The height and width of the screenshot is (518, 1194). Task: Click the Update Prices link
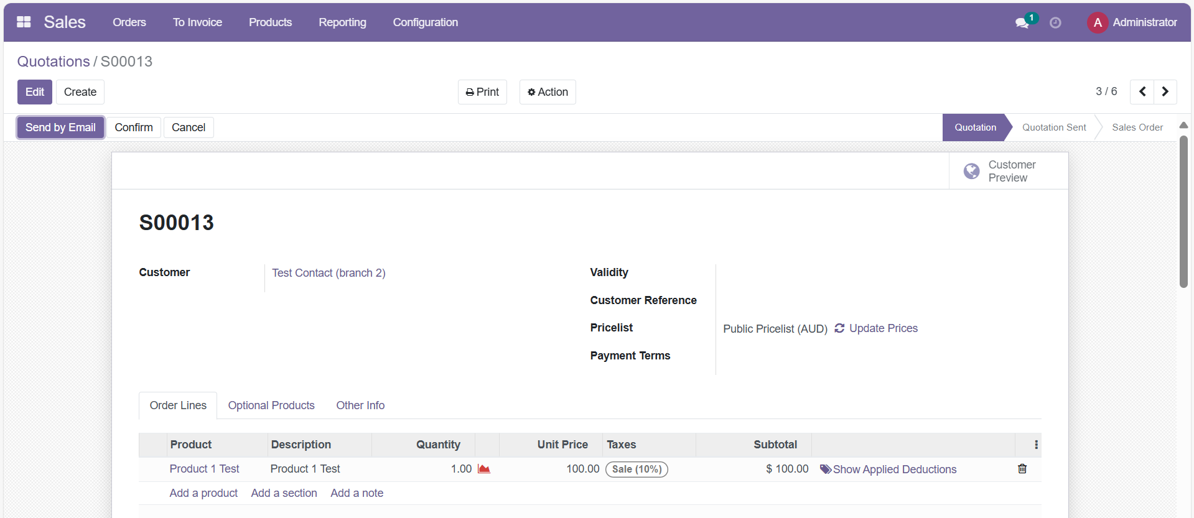(x=884, y=328)
